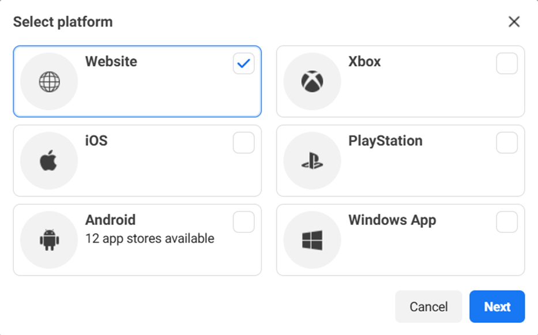Click the '12 app stores available' text

[150, 238]
